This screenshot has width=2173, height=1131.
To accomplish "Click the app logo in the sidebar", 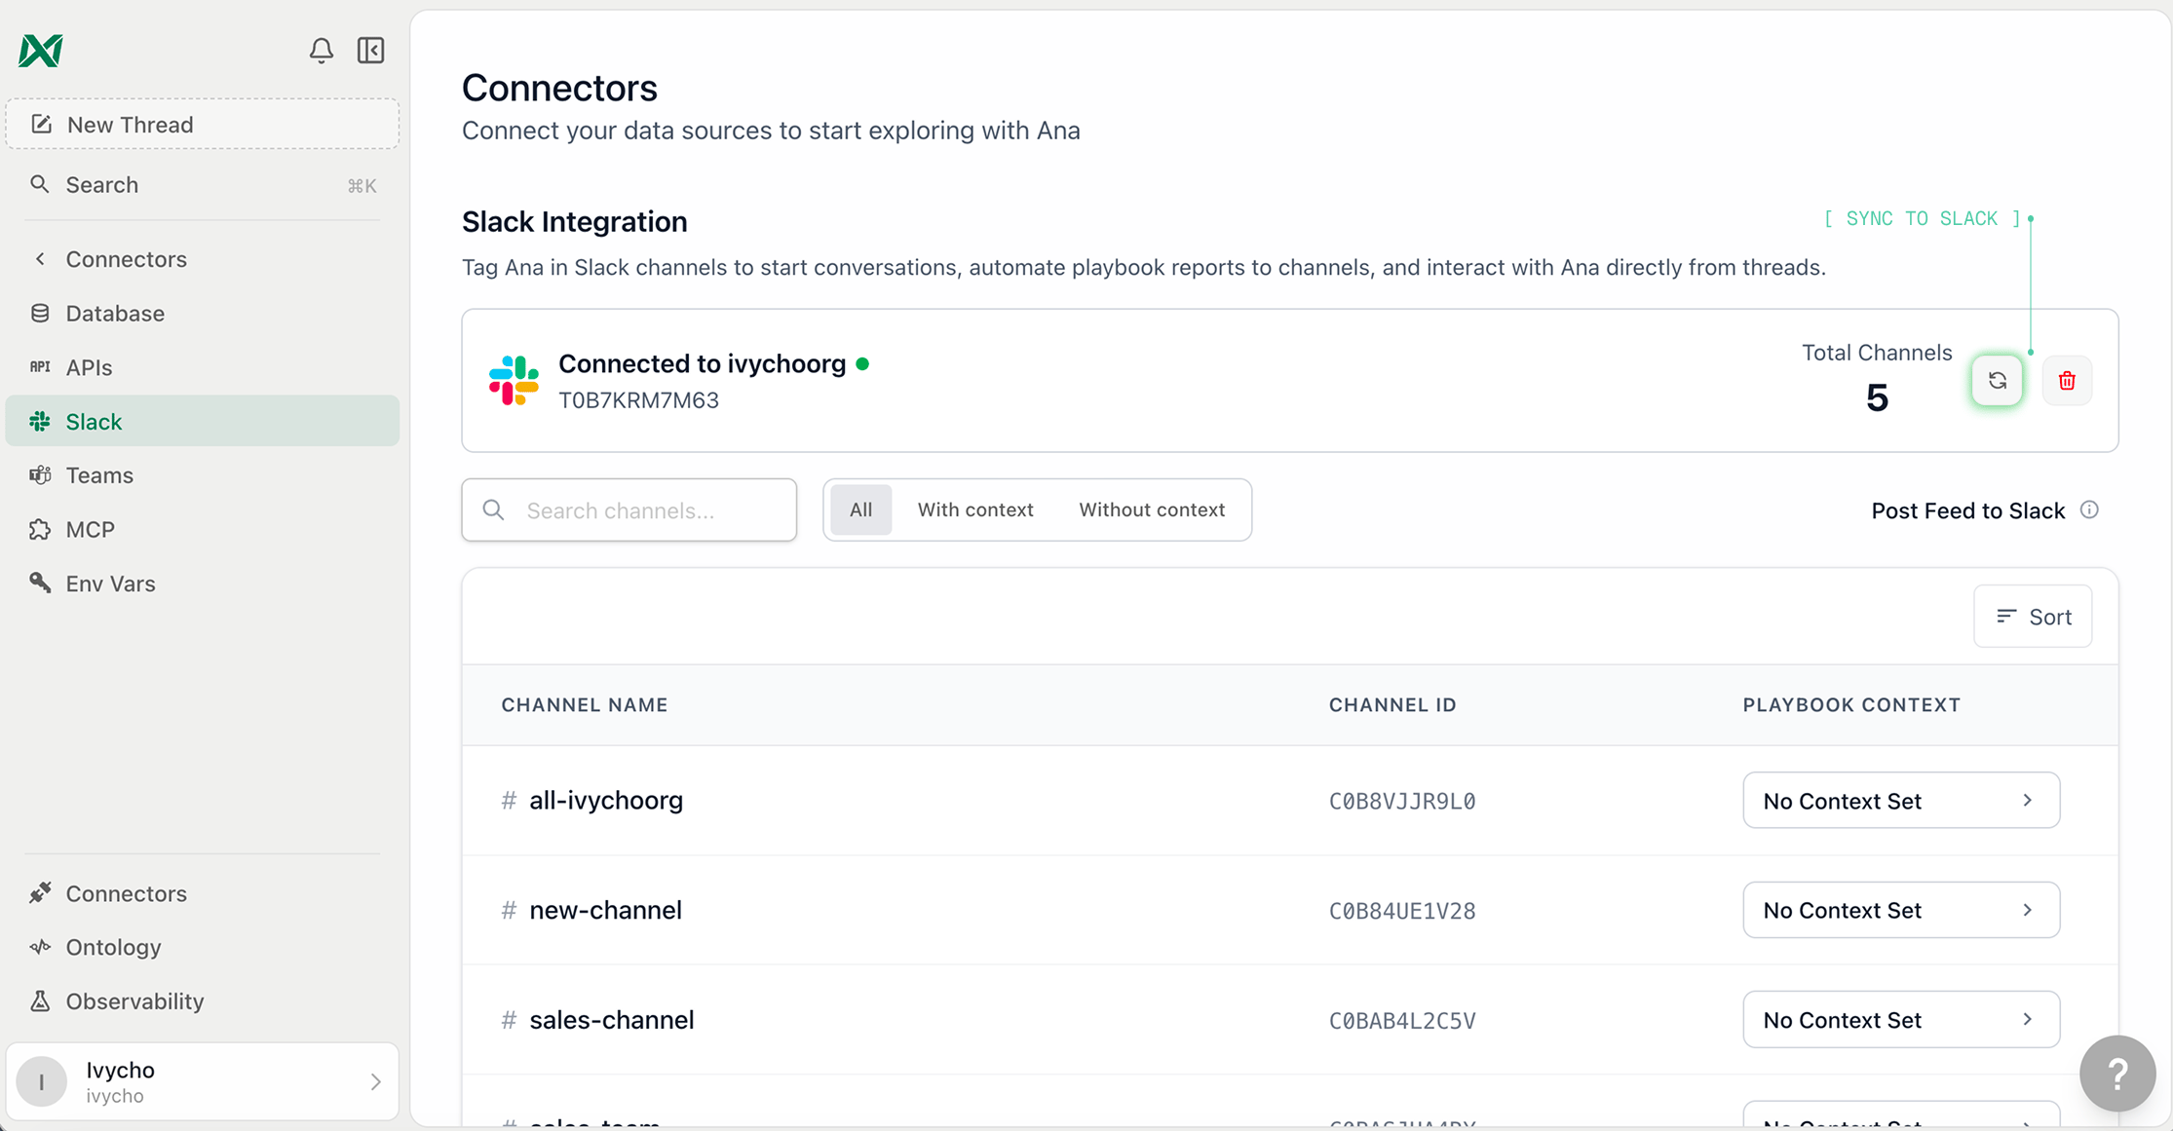I will pyautogui.click(x=41, y=50).
